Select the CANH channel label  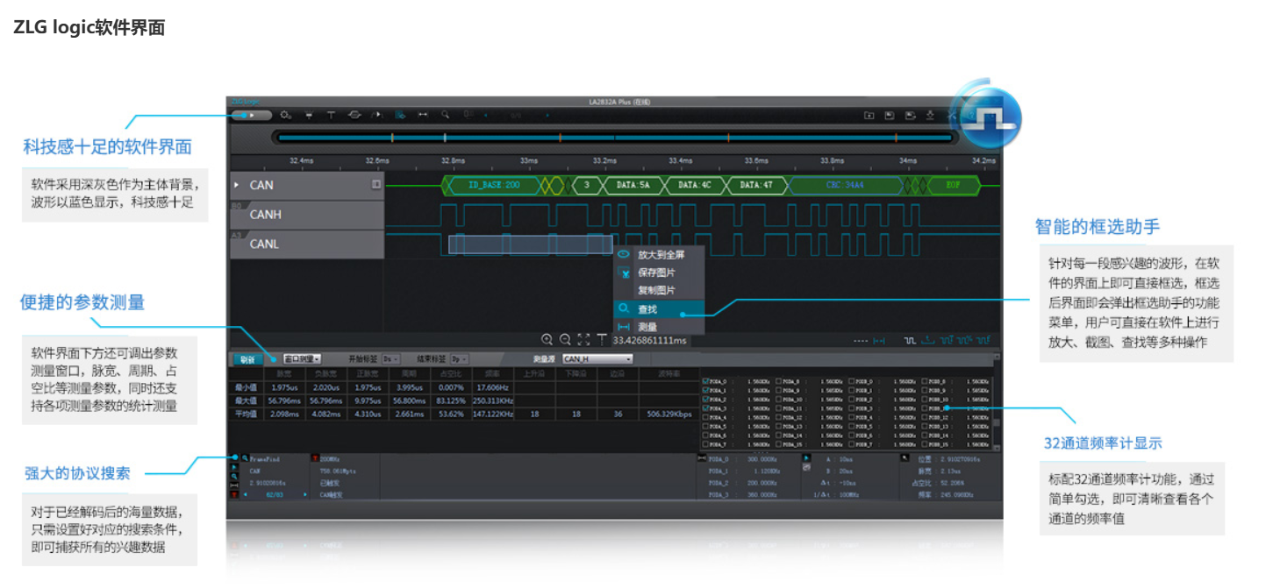(x=307, y=215)
